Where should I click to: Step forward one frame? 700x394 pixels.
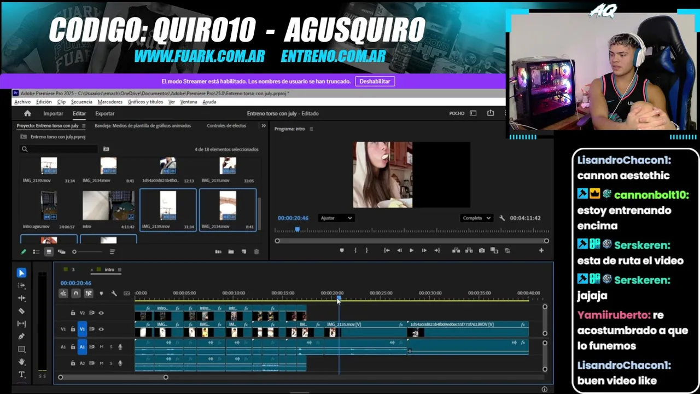424,250
